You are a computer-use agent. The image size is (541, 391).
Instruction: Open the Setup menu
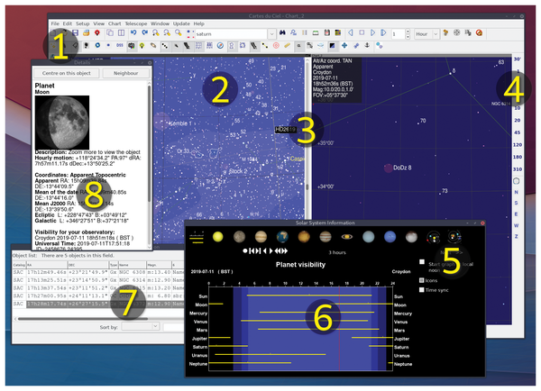82,23
